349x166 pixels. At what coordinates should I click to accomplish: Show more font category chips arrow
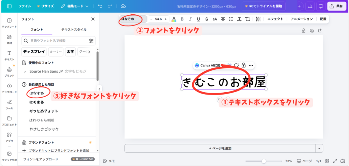[x=89, y=52]
